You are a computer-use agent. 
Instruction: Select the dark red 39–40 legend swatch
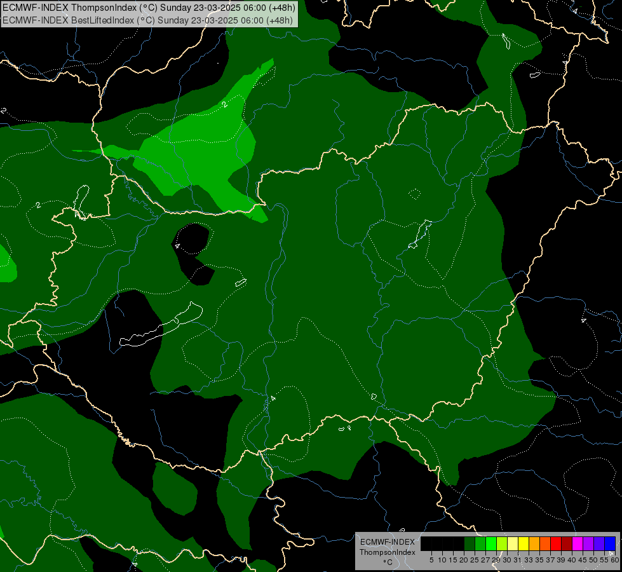pyautogui.click(x=567, y=543)
